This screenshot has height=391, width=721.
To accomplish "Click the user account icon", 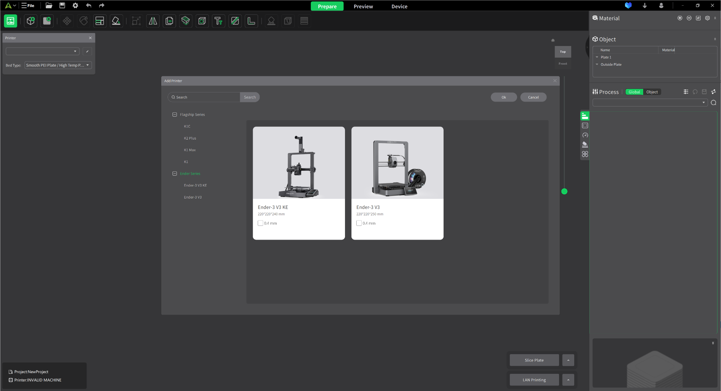I will tap(661, 6).
